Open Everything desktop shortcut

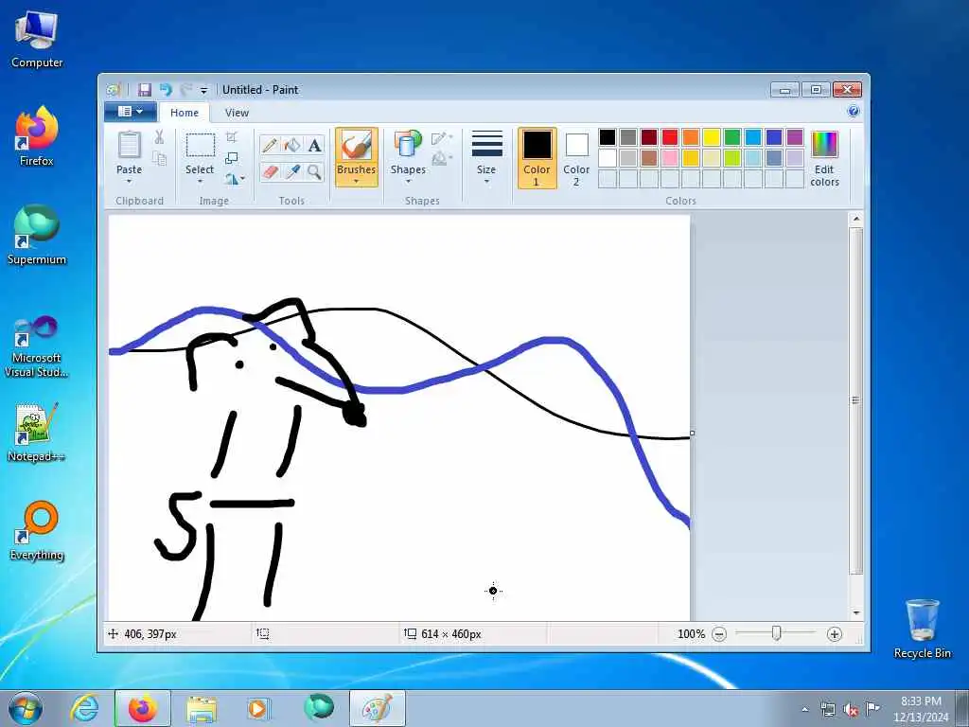[37, 530]
